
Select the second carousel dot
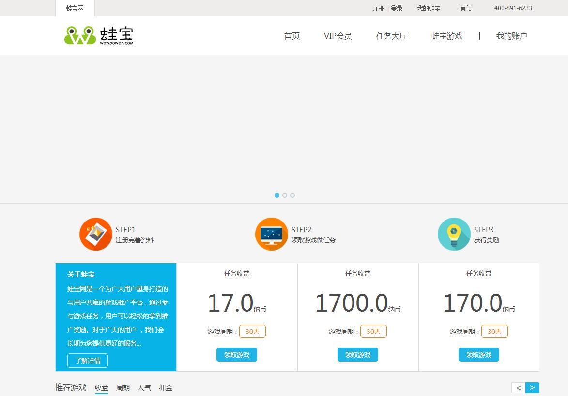(285, 195)
